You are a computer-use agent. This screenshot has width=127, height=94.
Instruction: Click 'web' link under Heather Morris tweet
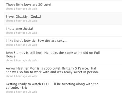pyautogui.click(x=34, y=76)
